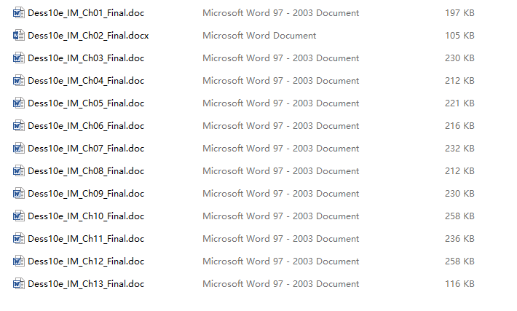This screenshot has height=311, width=517.
Task: Click the file icon of Dess10e_IM_Ch09_Final.doc
Action: pos(19,194)
